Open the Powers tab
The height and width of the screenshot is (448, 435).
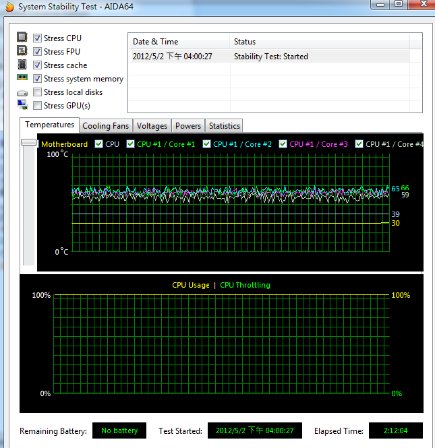coord(188,126)
